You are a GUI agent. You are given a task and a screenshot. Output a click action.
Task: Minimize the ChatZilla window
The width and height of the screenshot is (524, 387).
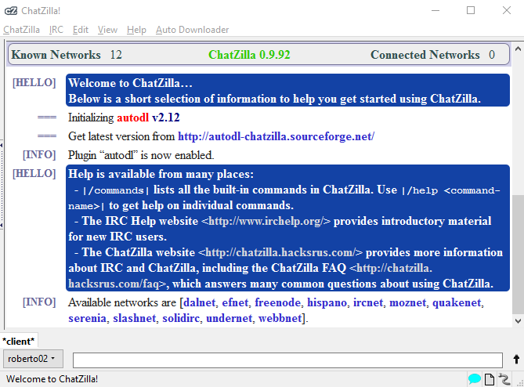click(x=435, y=11)
